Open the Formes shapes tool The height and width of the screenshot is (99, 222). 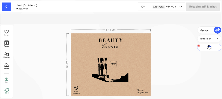click(7, 55)
